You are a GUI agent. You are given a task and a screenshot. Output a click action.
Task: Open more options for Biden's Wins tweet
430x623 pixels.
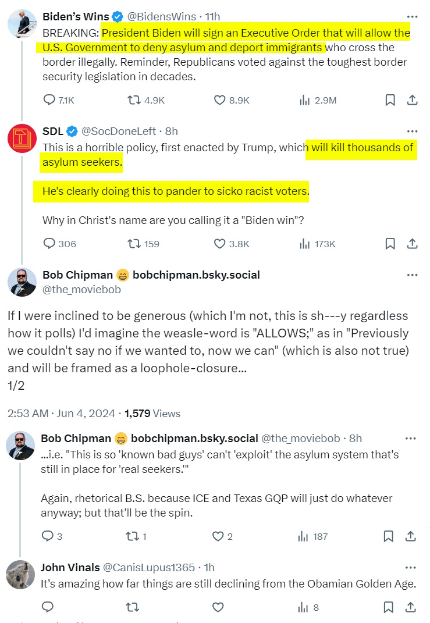[x=412, y=17]
